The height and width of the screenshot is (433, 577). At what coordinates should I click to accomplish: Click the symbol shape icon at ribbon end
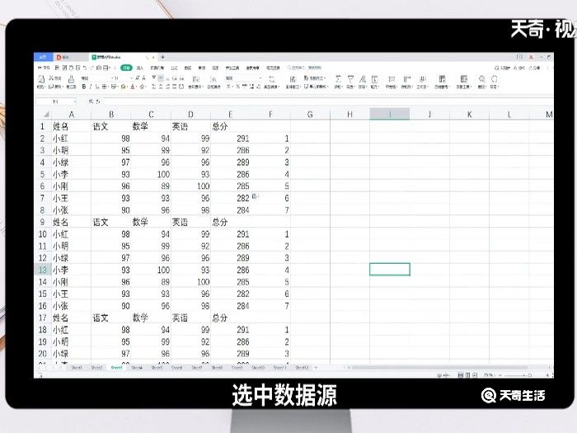(495, 79)
